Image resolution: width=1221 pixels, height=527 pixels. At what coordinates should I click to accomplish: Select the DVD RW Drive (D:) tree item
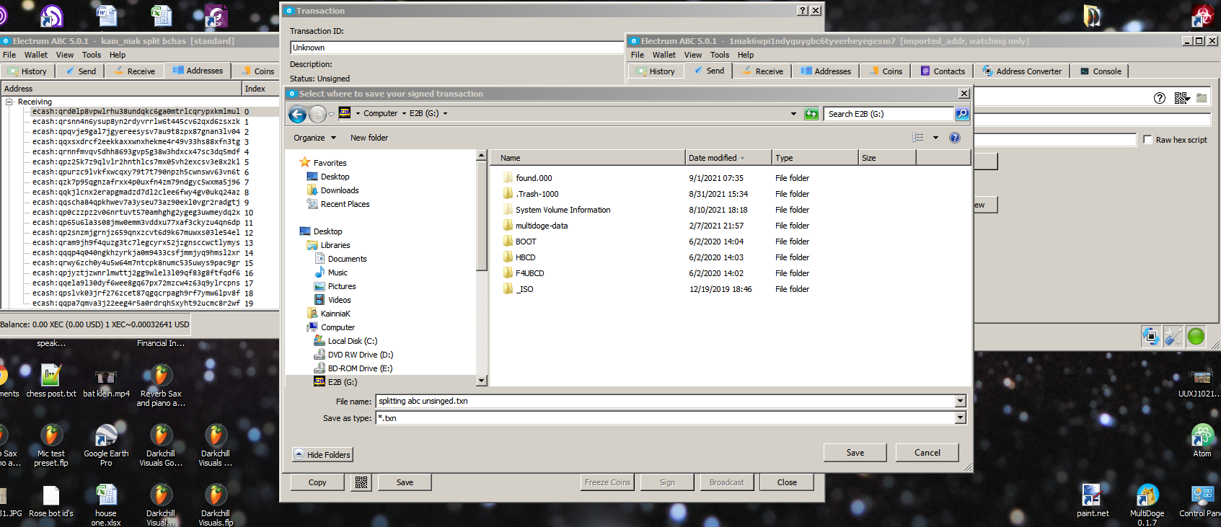click(360, 355)
